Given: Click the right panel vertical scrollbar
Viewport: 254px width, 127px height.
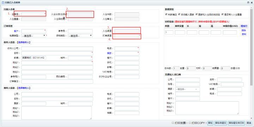Looking at the screenshot, I should (x=251, y=47).
